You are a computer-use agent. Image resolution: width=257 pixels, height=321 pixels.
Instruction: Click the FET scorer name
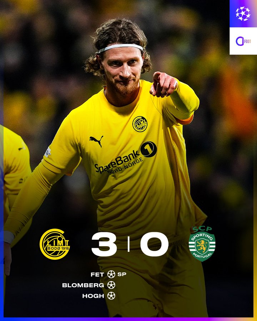pos(97,275)
